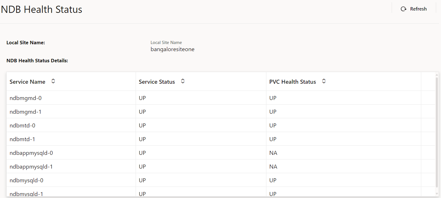Select the ndbmgmd-1 service name
441x198 pixels.
tap(26, 111)
